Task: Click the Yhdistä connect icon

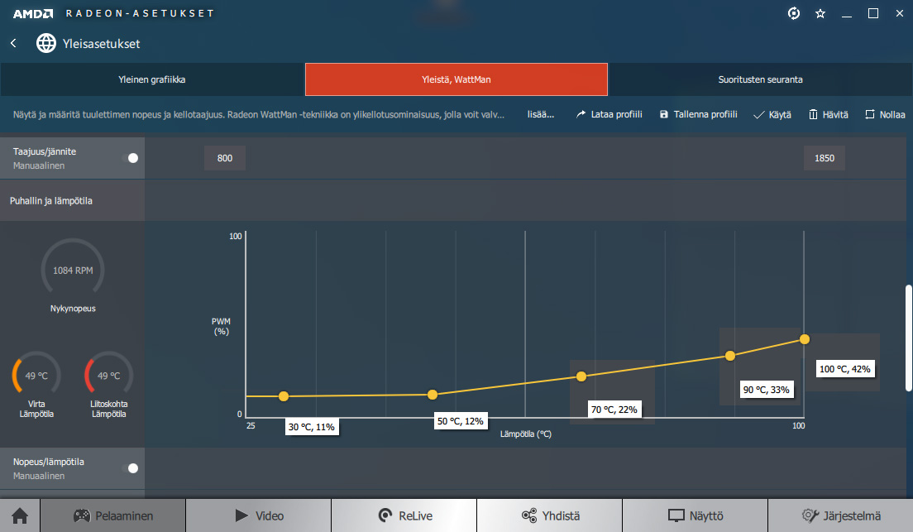Action: click(529, 515)
